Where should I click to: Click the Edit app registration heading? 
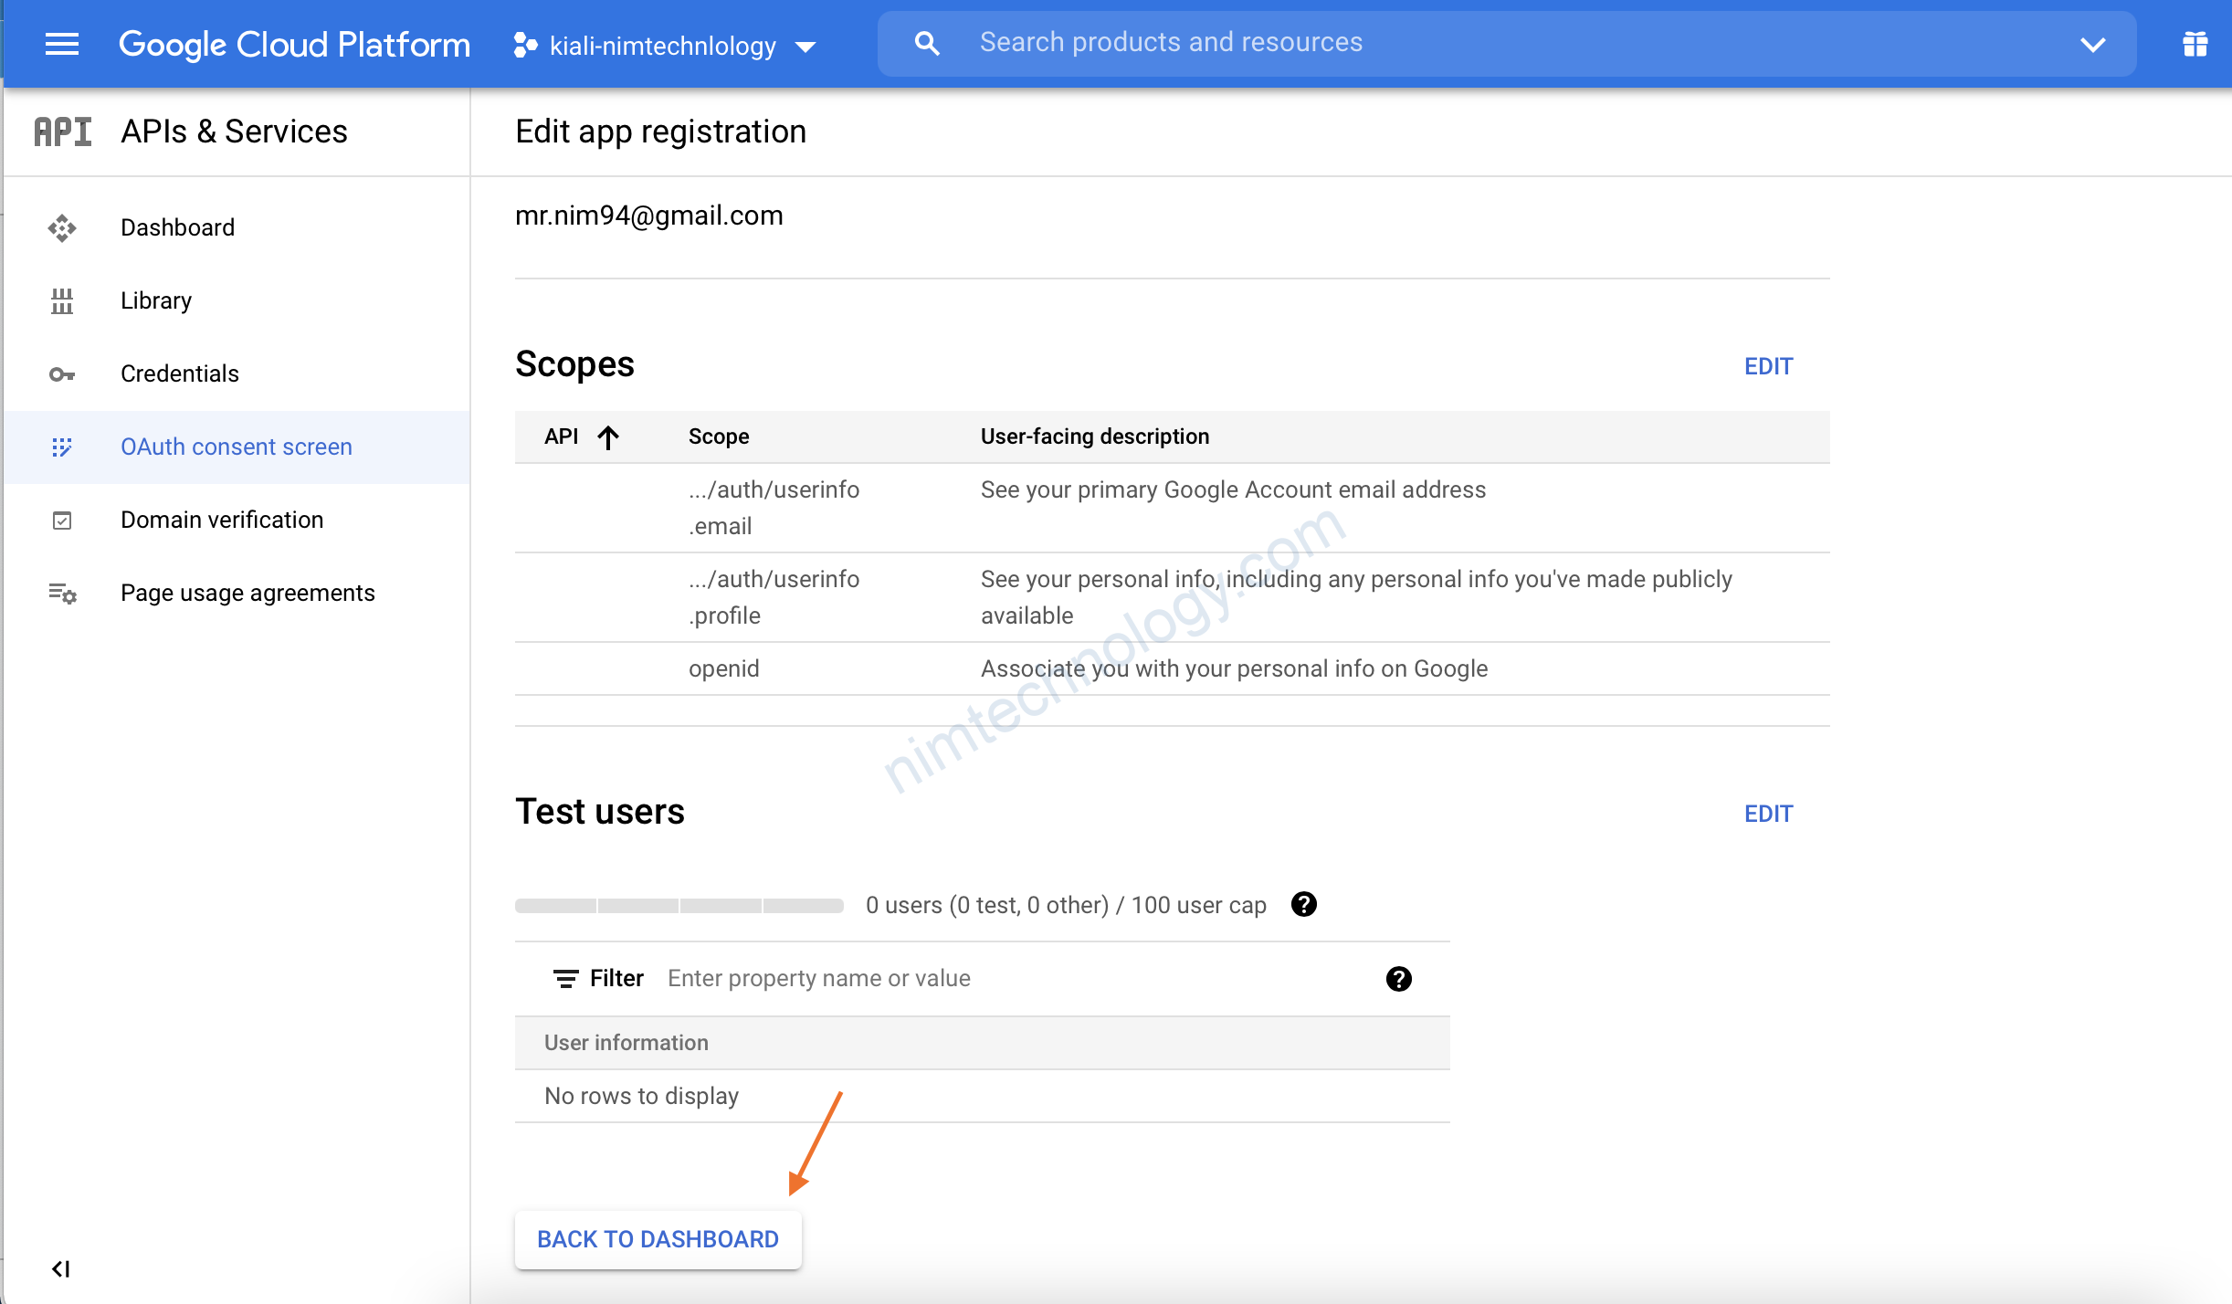coord(660,131)
